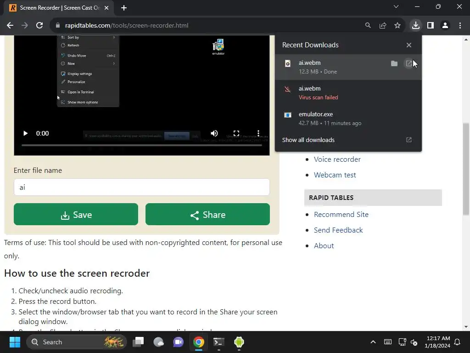The image size is (470, 353).
Task: Click the browser forward arrow
Action: [25, 26]
